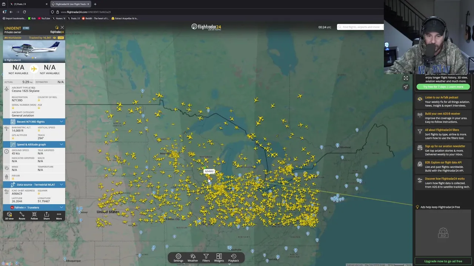Open the More options menu
This screenshot has width=474, height=266.
[x=59, y=216]
